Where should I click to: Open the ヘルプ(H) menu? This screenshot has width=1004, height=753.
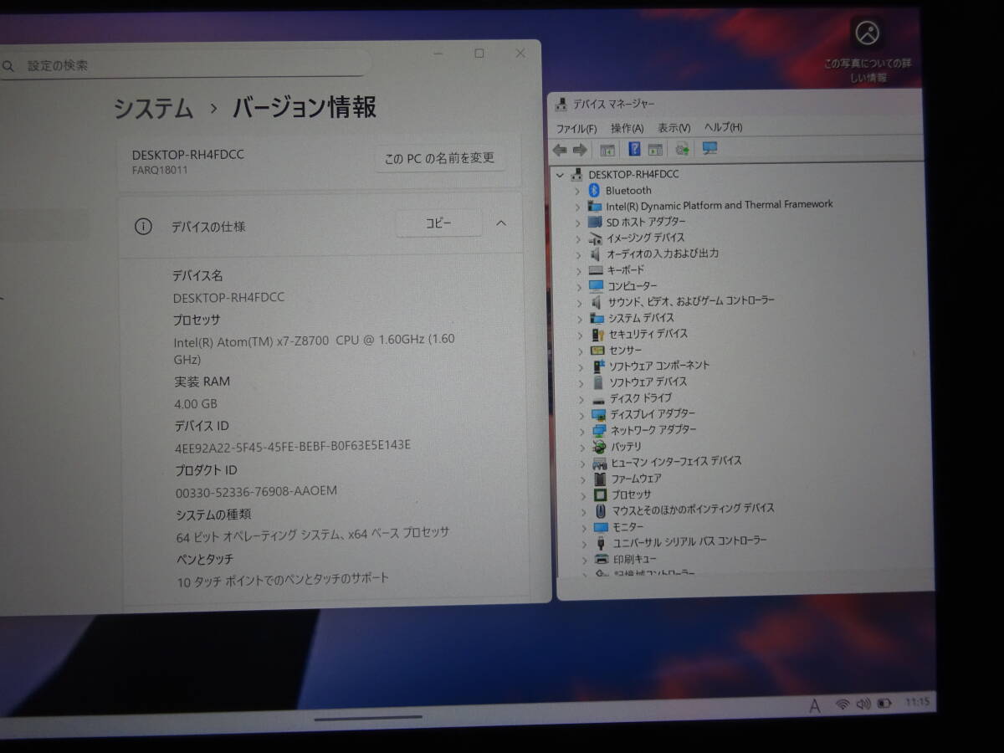click(x=723, y=127)
